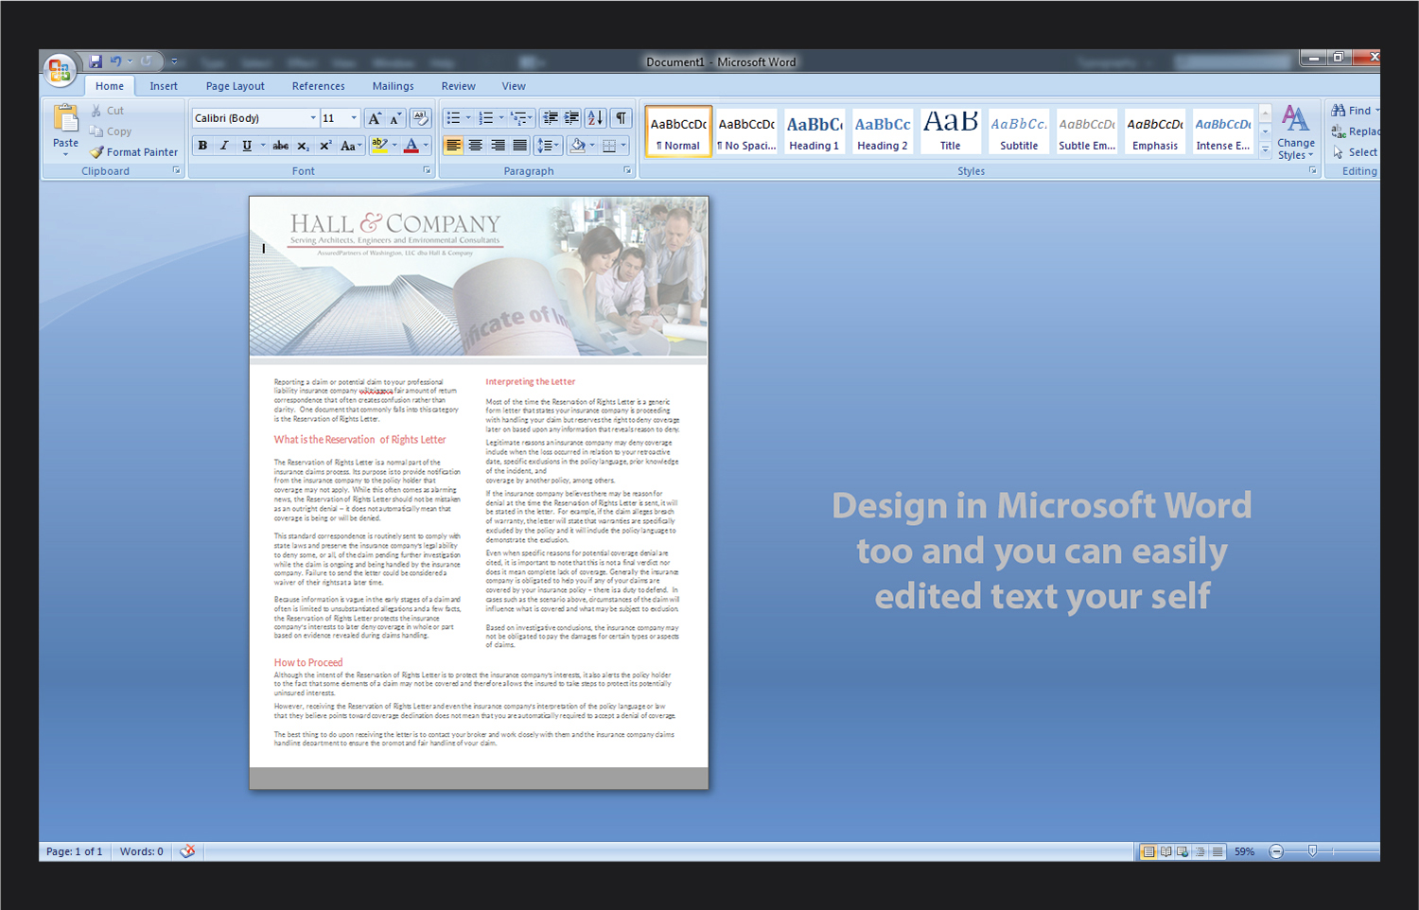
Task: Select the Format Painter tool
Action: click(133, 152)
